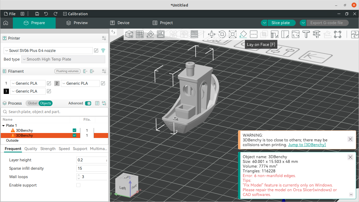The width and height of the screenshot is (359, 202).
Task: Collapse the Plate 1 tree node
Action: pos(3,126)
